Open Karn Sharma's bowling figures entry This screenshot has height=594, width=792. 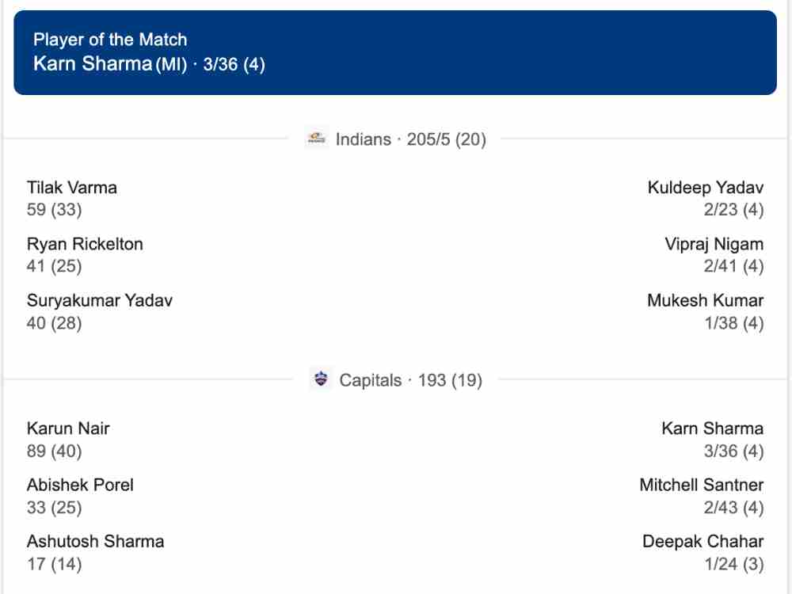(x=712, y=428)
